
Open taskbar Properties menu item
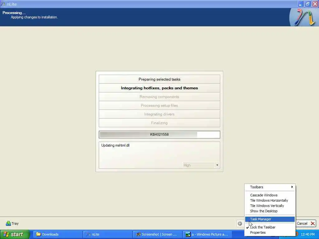tap(270, 232)
